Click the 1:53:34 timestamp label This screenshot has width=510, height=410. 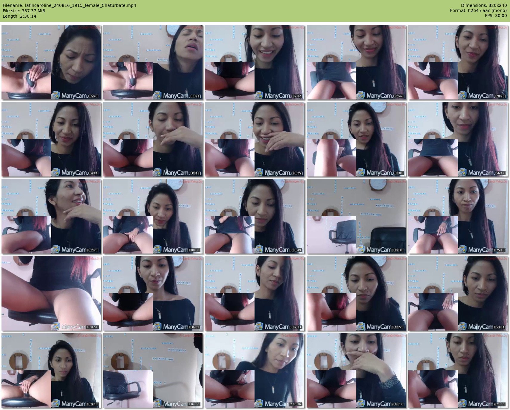[x=498, y=327]
